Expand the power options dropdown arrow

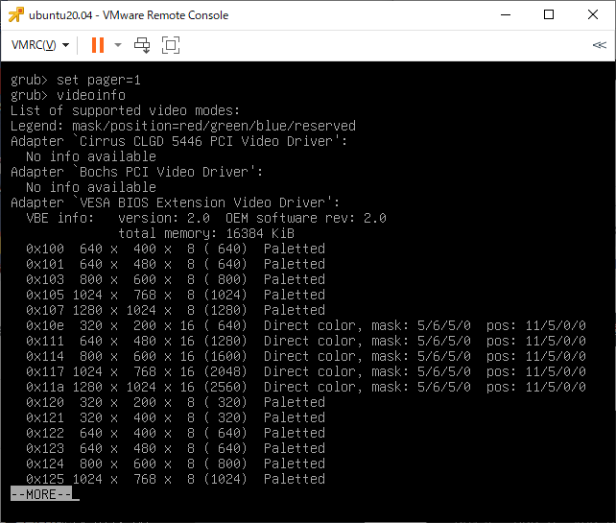click(x=118, y=45)
